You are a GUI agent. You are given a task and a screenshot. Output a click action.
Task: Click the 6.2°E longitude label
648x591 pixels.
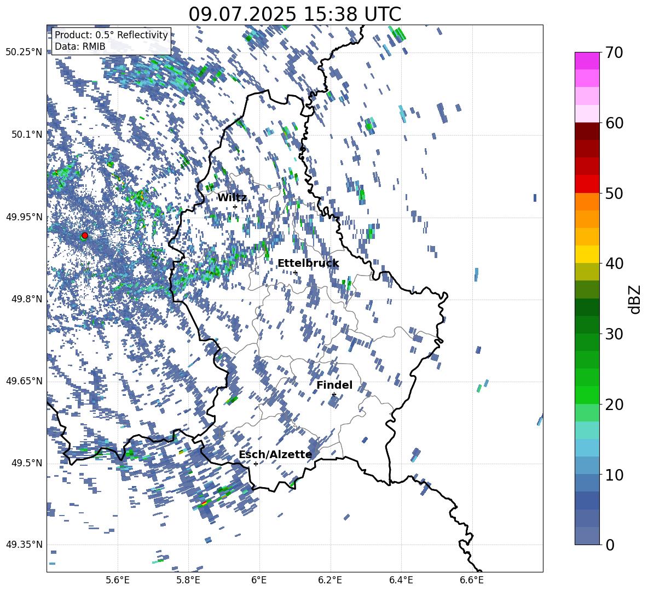coord(330,580)
